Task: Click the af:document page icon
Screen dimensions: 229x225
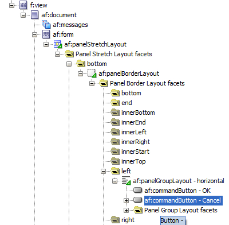Action: pos(35,15)
